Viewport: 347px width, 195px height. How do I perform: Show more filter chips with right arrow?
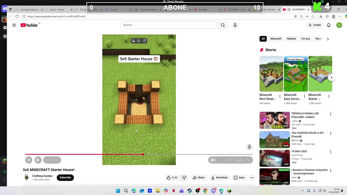tap(328, 39)
